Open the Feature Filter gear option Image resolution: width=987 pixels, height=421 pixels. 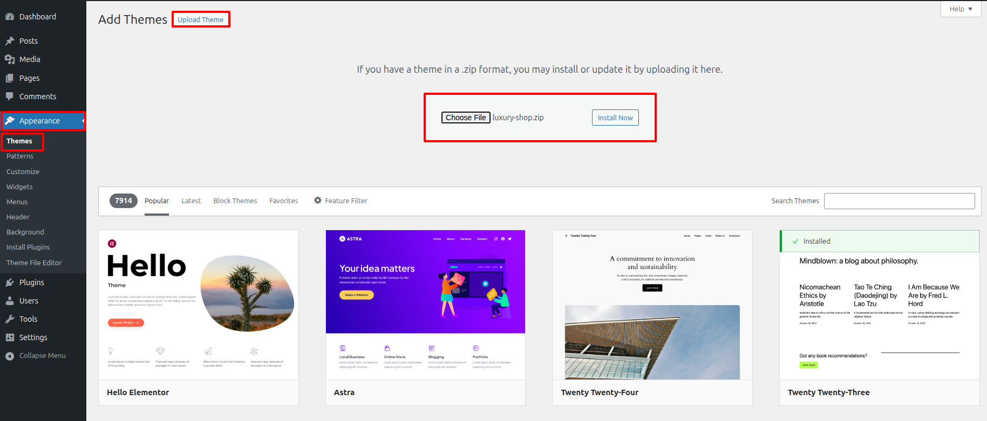[341, 201]
